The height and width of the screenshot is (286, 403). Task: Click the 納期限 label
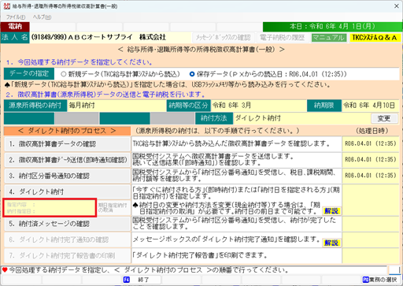click(x=324, y=106)
